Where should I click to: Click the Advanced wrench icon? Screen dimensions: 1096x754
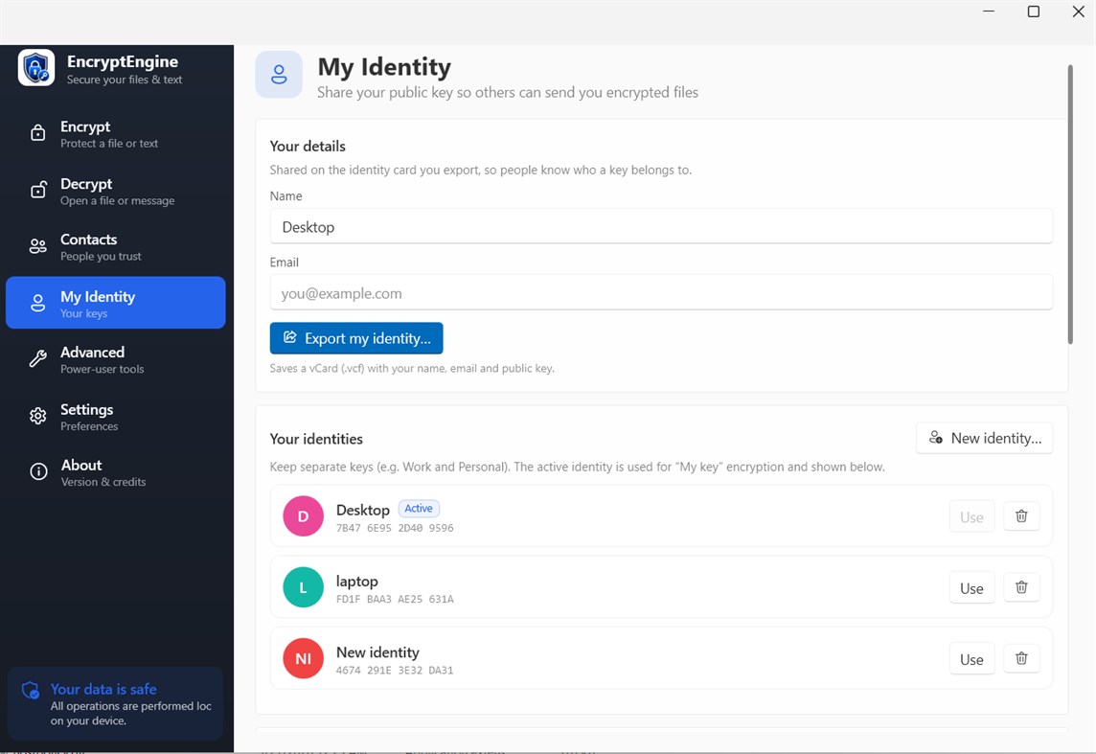click(x=37, y=359)
